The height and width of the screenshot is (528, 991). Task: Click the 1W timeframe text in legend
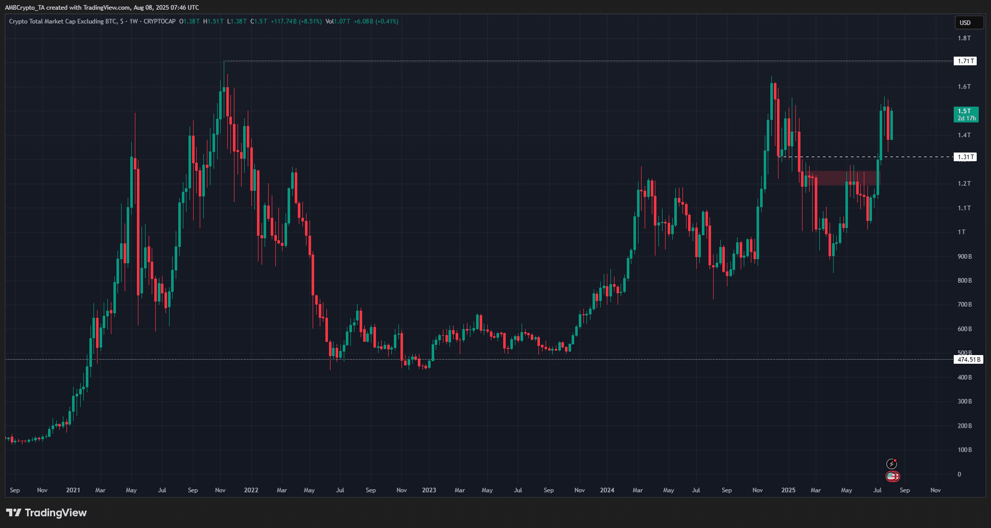click(133, 21)
